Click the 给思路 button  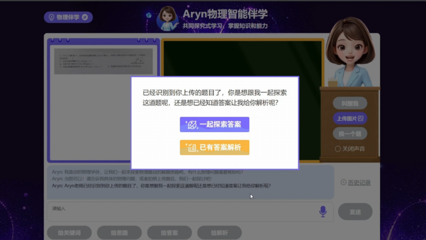pyautogui.click(x=119, y=233)
